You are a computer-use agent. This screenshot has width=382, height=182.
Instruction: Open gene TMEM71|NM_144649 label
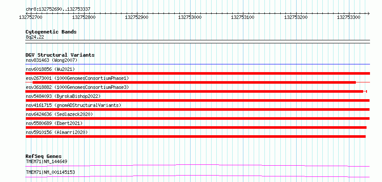point(46,161)
